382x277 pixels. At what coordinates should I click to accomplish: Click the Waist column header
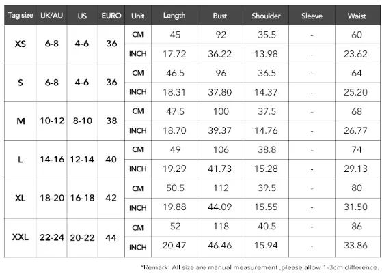[357, 16]
